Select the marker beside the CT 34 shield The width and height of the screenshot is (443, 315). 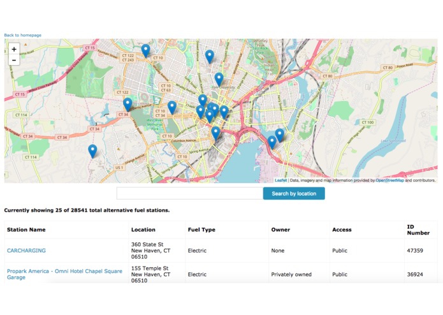pyautogui.click(x=127, y=105)
